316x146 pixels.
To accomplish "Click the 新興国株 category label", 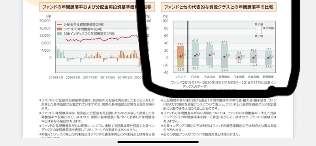I will click(x=224, y=77).
